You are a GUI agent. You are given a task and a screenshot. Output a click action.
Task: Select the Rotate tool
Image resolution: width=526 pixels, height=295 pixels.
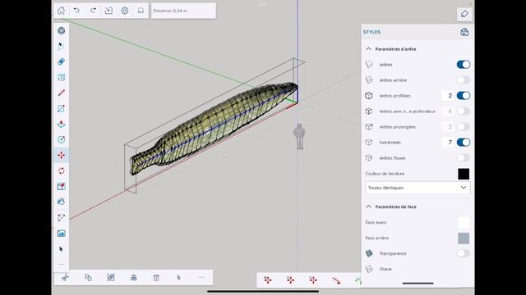(61, 171)
